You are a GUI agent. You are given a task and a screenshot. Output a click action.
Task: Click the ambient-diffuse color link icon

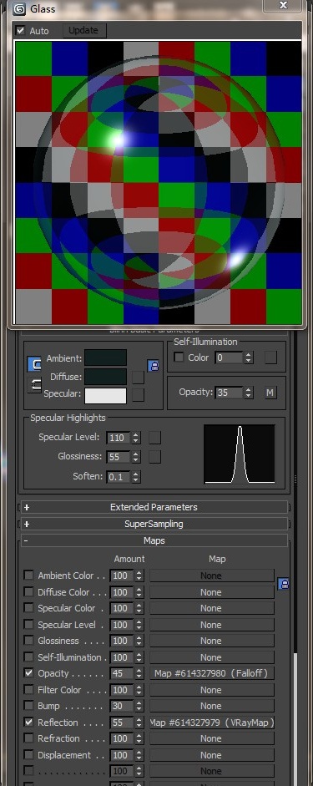point(34,364)
